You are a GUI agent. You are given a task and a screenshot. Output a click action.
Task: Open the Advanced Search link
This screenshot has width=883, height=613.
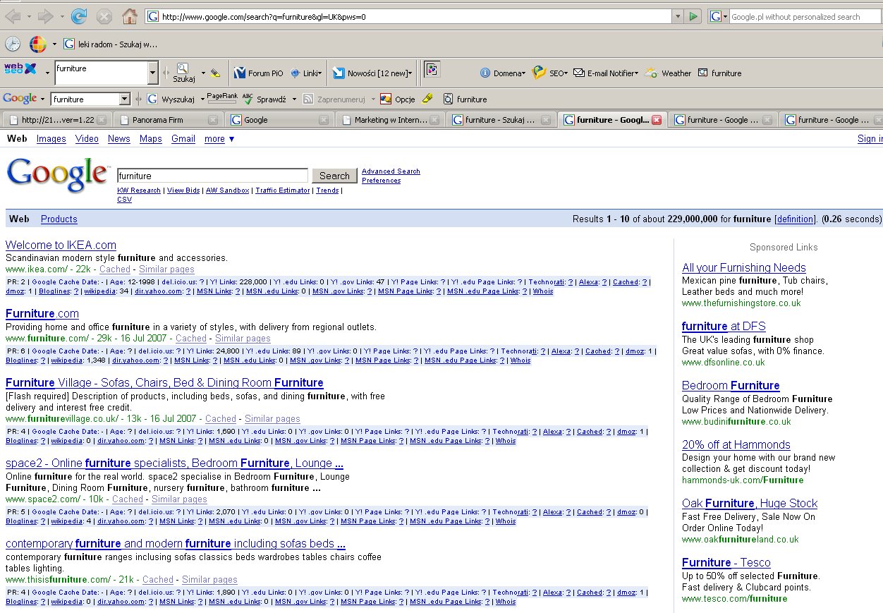391,171
